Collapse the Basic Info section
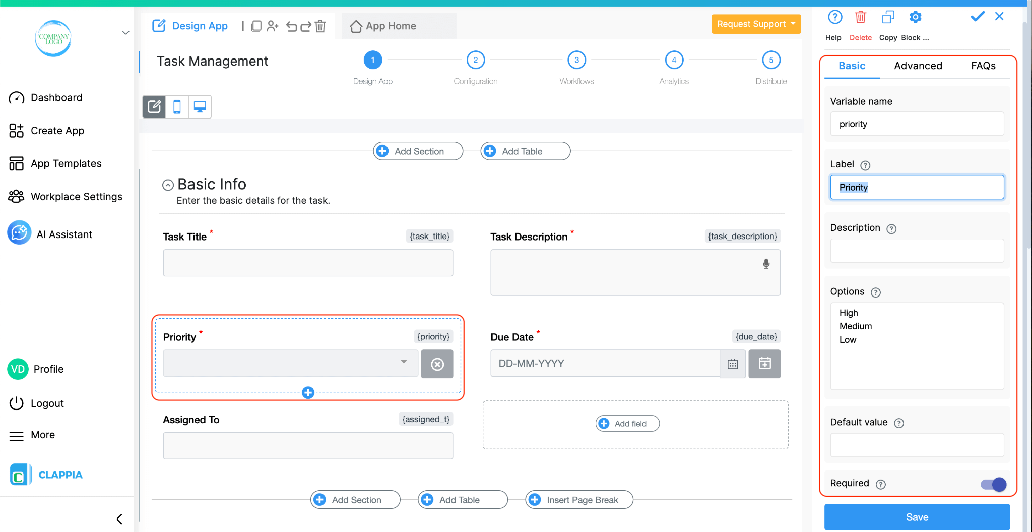1032x532 pixels. point(167,185)
